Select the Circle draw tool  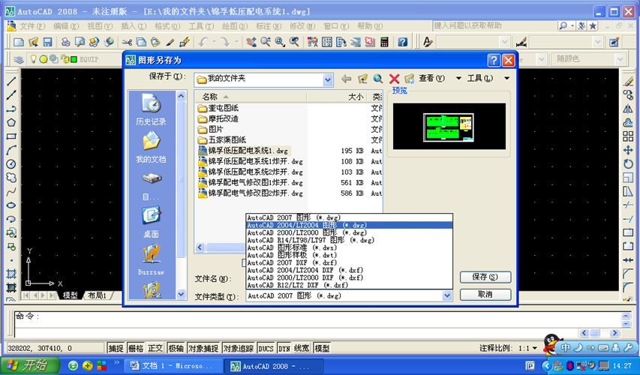coord(11,164)
